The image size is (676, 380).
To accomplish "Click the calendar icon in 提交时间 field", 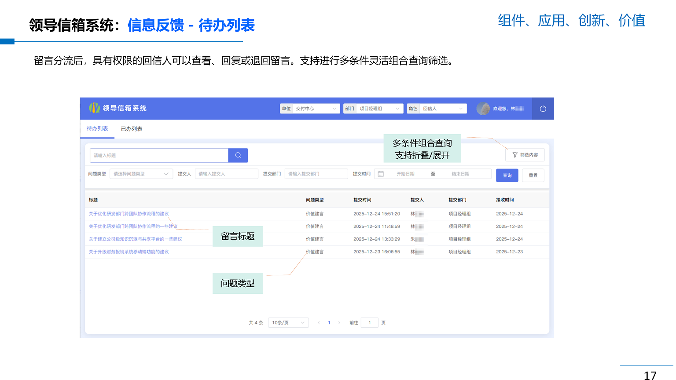I will pyautogui.click(x=380, y=173).
